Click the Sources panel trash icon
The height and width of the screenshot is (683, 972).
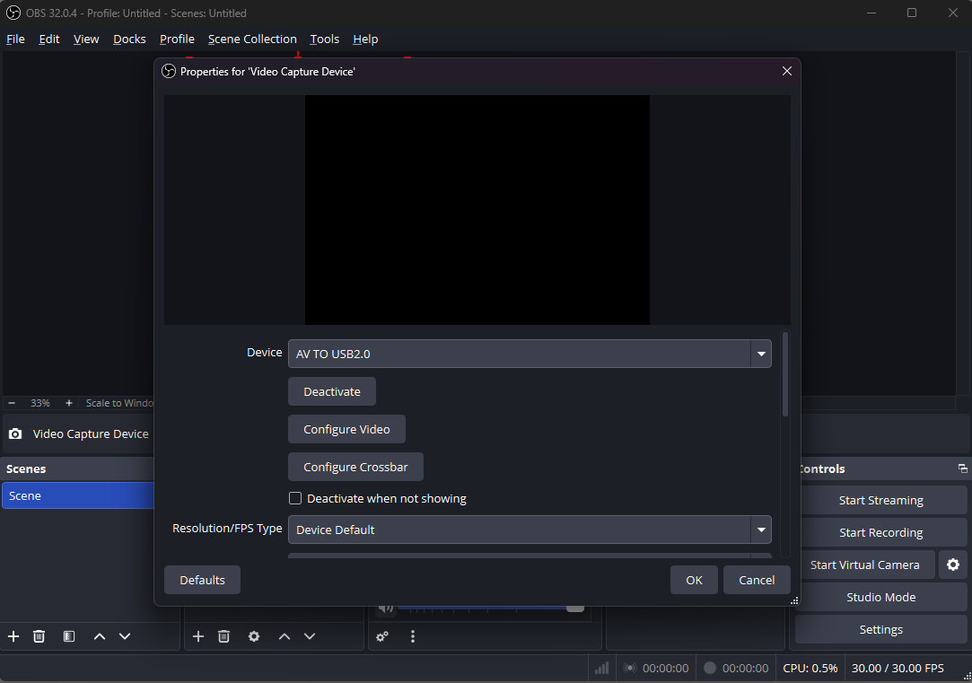[223, 636]
